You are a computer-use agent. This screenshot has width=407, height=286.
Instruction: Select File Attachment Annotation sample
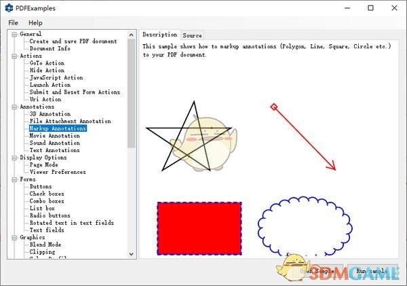point(70,121)
